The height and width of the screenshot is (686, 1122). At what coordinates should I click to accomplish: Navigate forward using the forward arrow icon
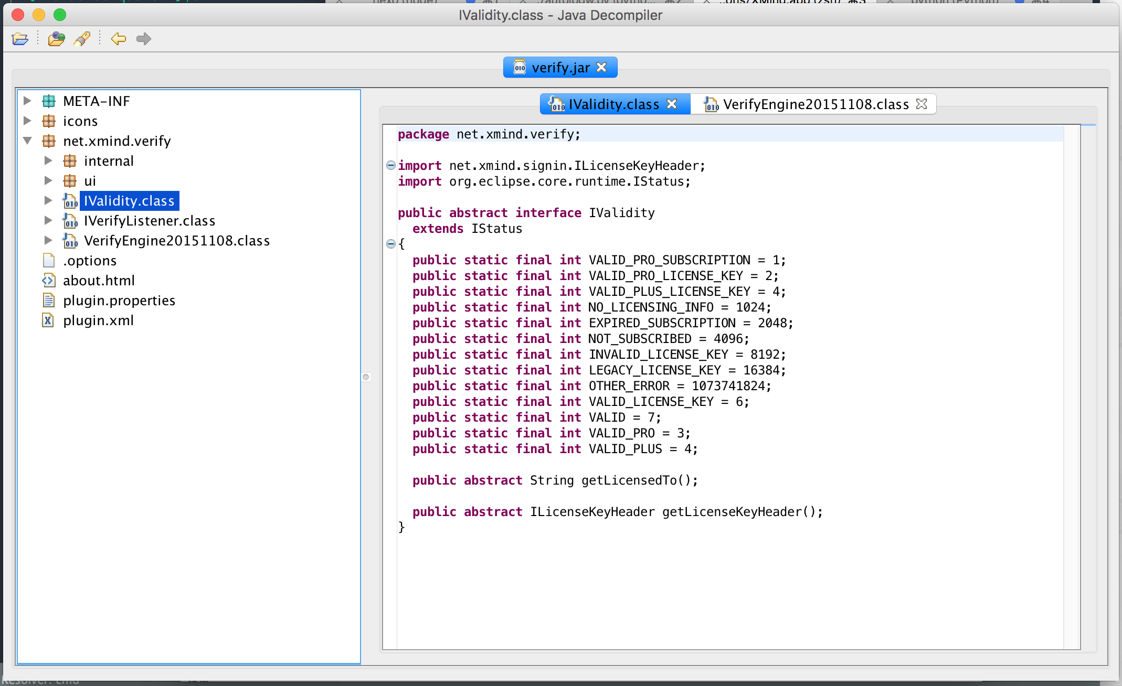click(144, 39)
